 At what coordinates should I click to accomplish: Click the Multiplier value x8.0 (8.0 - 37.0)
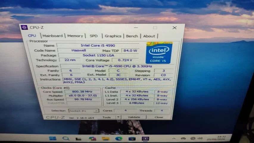coord(82,96)
